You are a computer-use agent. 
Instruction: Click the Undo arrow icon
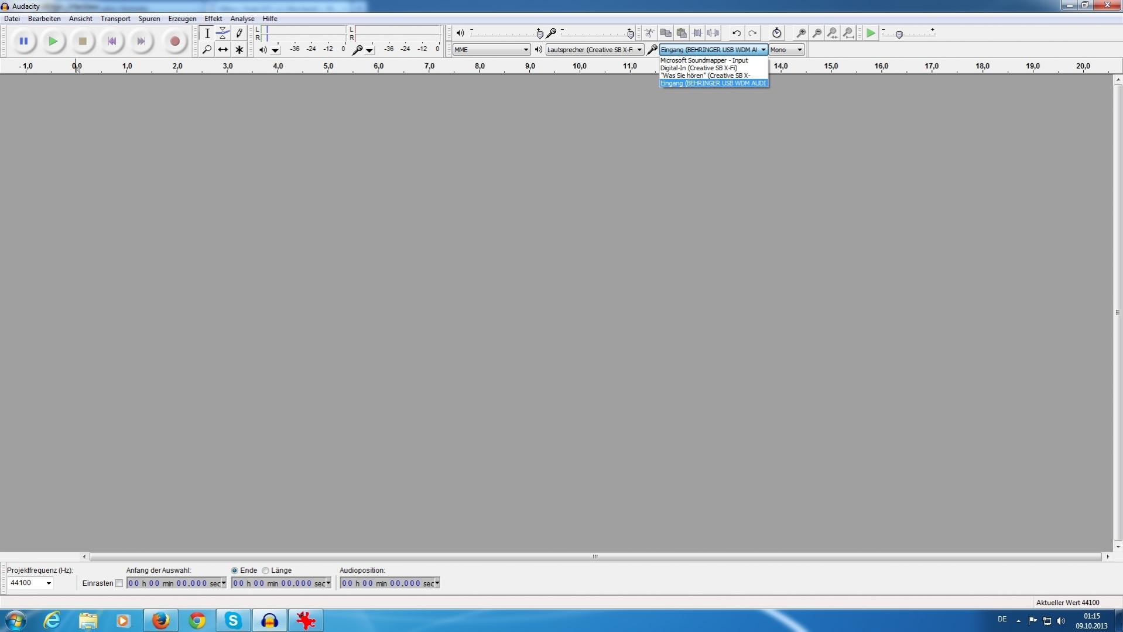click(737, 33)
